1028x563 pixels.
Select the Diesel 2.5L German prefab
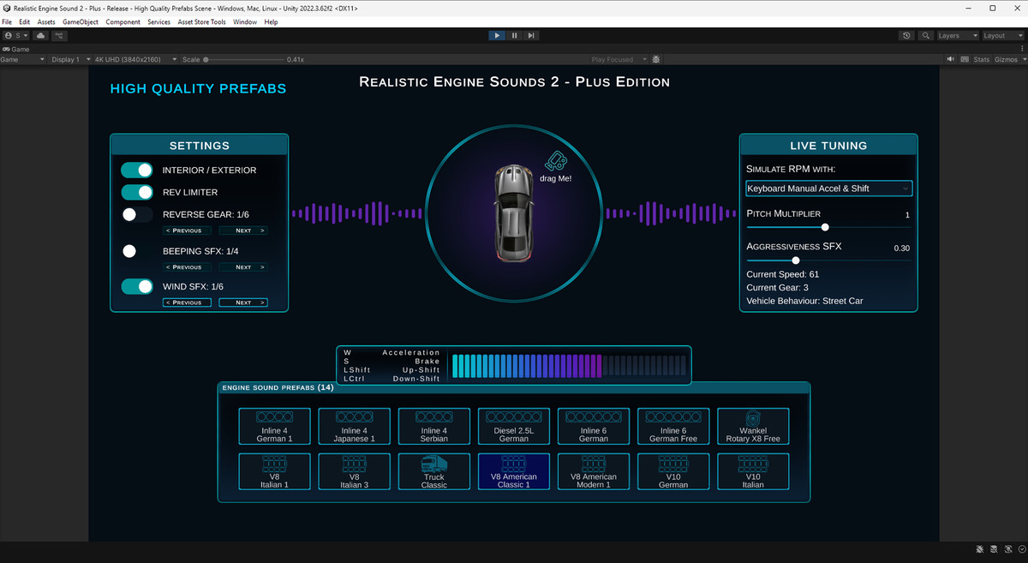513,426
